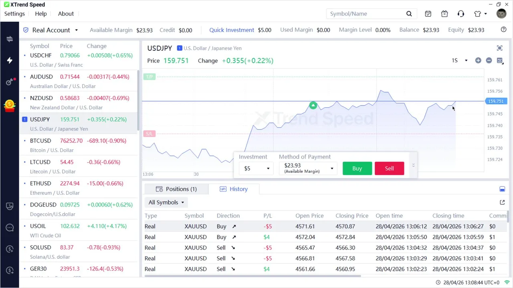Switch to the Positions (1) tab
This screenshot has width=513, height=288.
coord(176,189)
